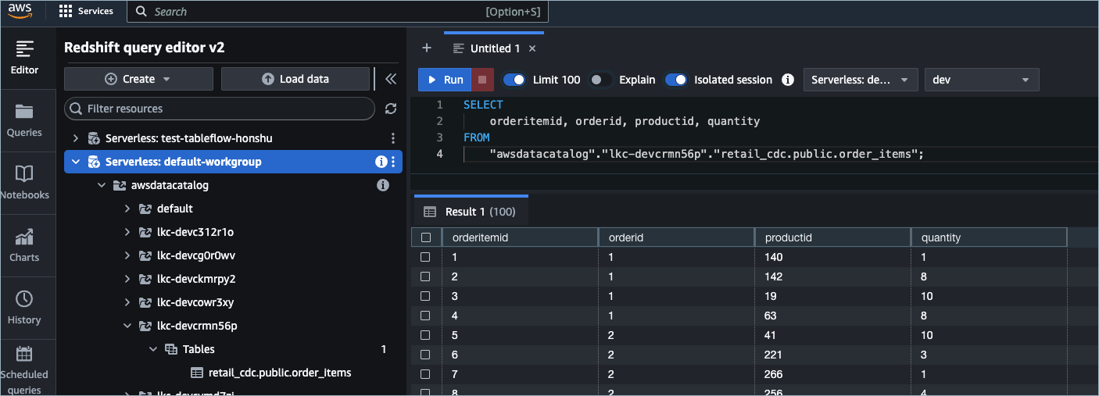Check the select-all rows checkbox in header
The image size is (1099, 396).
click(426, 237)
